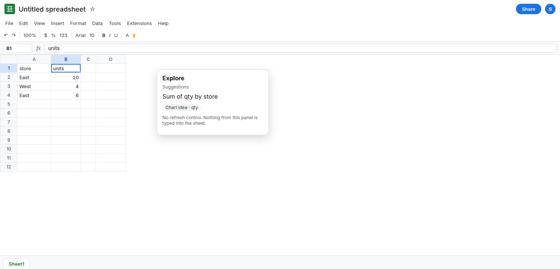This screenshot has height=269, width=560.
Task: Select row 5 header
Action: point(9,104)
